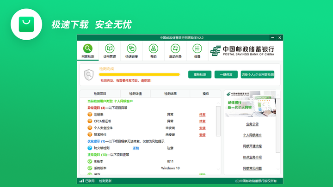Click the green check icon beside IE版本
The width and height of the screenshot is (333, 187).
point(90,161)
